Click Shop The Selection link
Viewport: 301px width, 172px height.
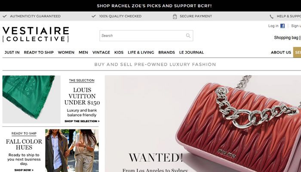82,121
